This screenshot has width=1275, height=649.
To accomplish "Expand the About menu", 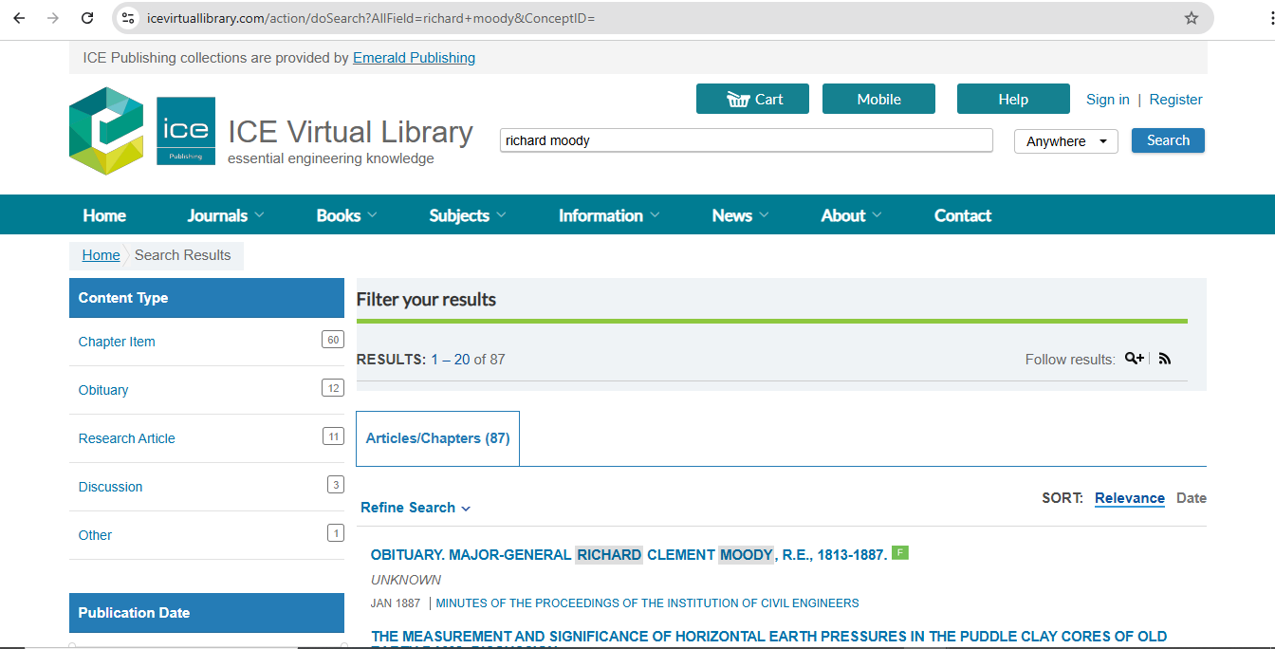I will [x=851, y=215].
